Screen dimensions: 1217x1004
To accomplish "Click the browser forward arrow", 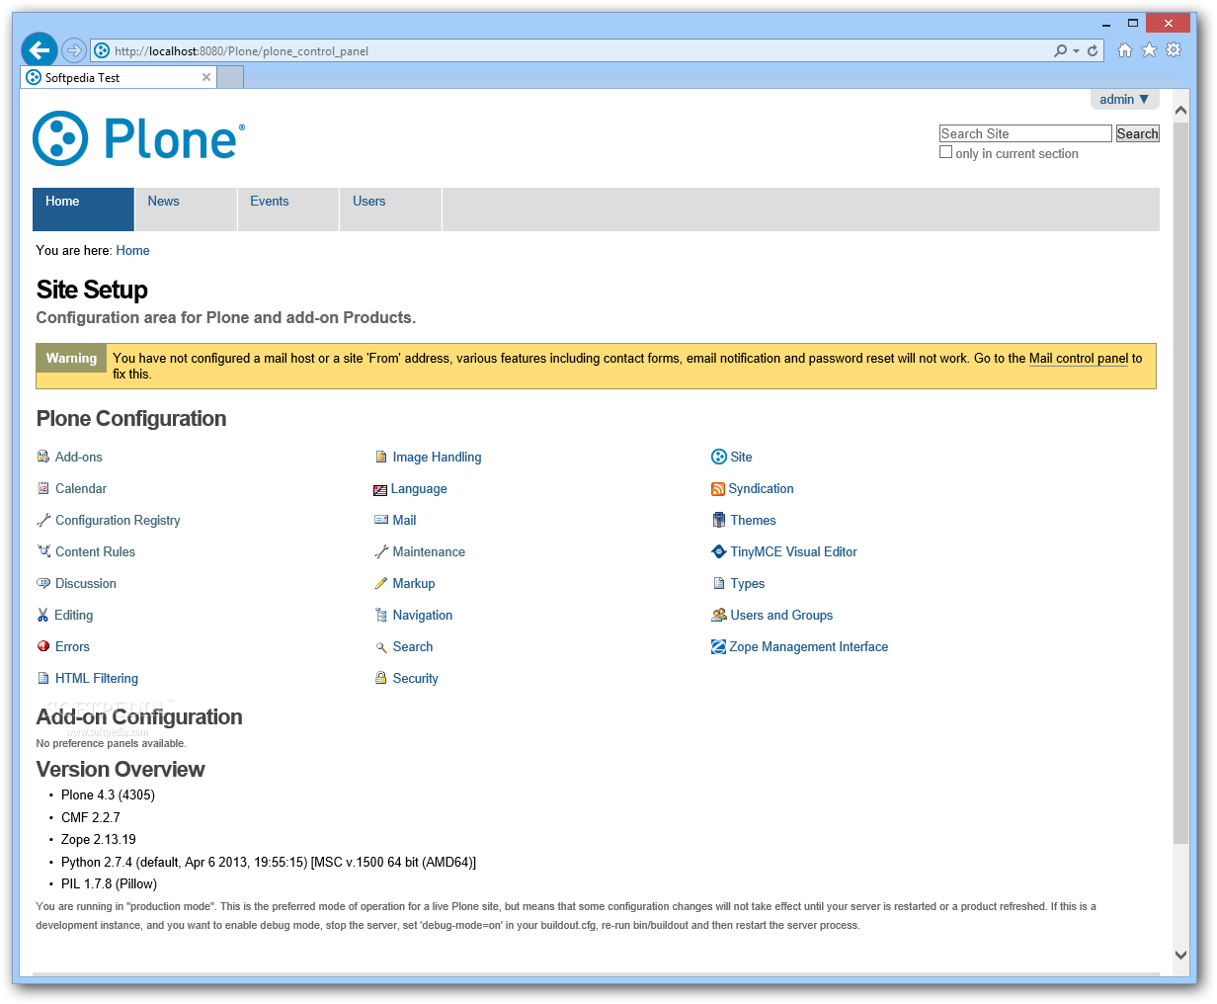I will click(x=73, y=50).
